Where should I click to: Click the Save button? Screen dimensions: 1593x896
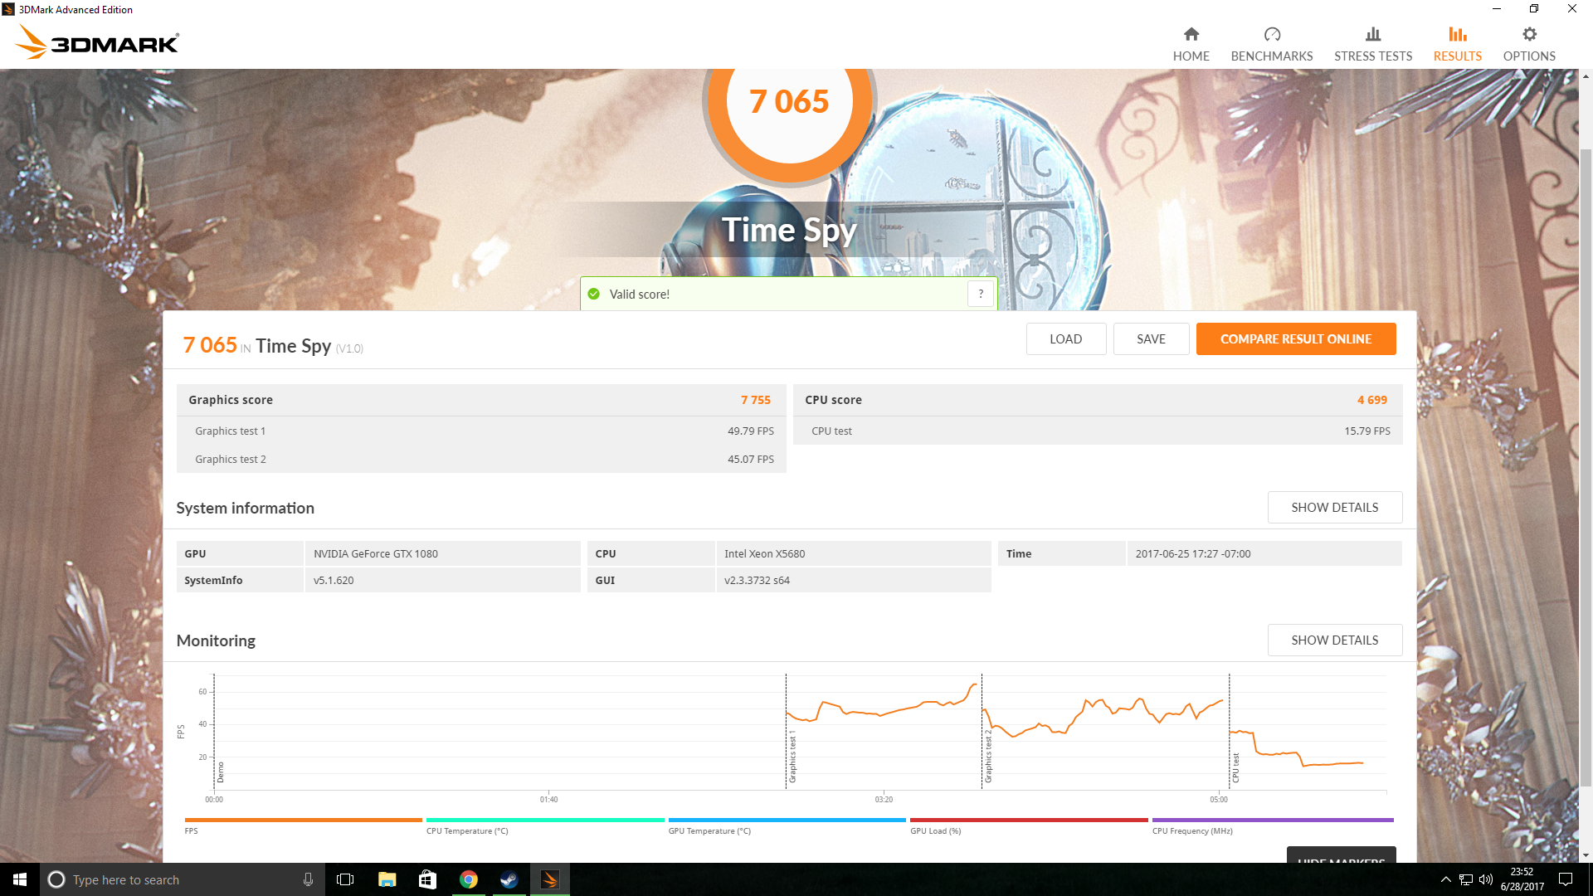pos(1151,338)
